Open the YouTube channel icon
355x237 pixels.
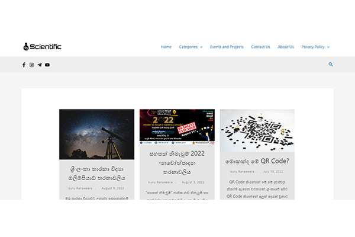[x=47, y=65]
